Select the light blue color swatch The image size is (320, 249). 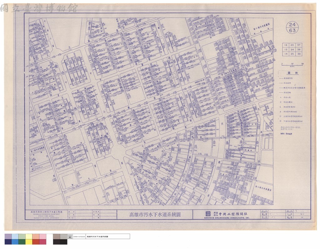pos(15,236)
